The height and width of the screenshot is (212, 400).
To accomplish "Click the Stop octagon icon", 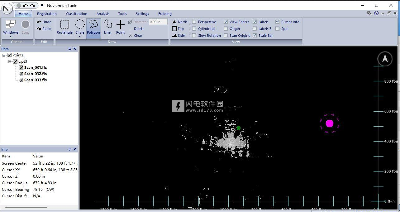I will 26,24.
